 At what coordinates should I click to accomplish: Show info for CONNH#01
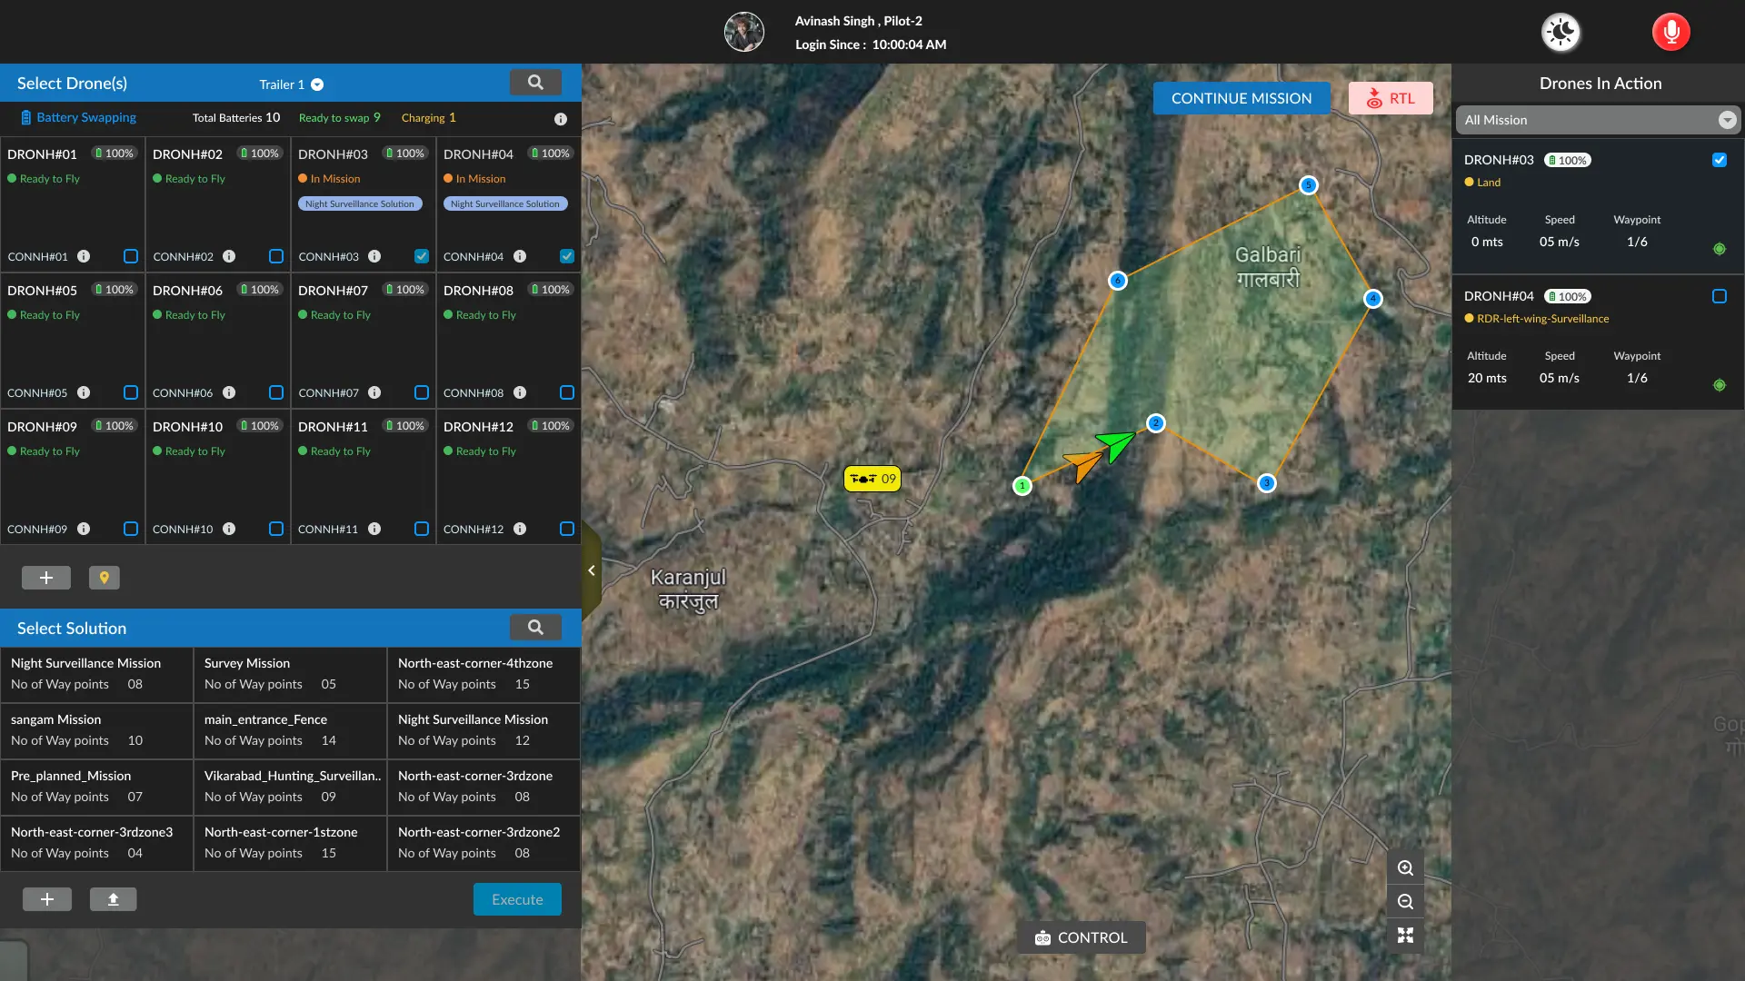[x=84, y=257]
